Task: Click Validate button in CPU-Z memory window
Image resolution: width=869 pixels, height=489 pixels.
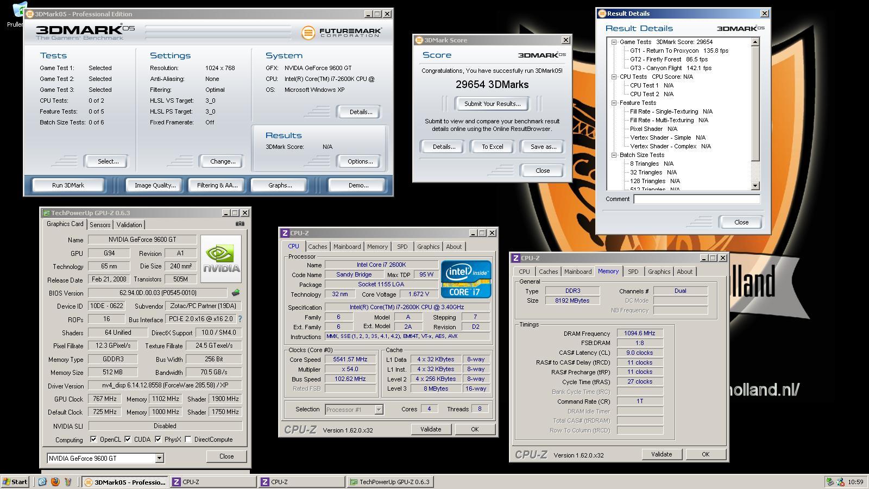Action: (662, 454)
